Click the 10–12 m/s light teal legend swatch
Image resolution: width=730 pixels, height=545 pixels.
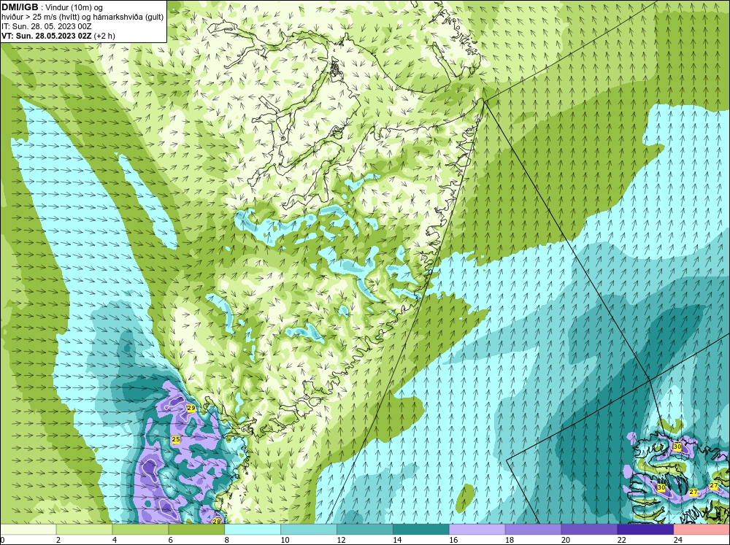pyautogui.click(x=309, y=529)
